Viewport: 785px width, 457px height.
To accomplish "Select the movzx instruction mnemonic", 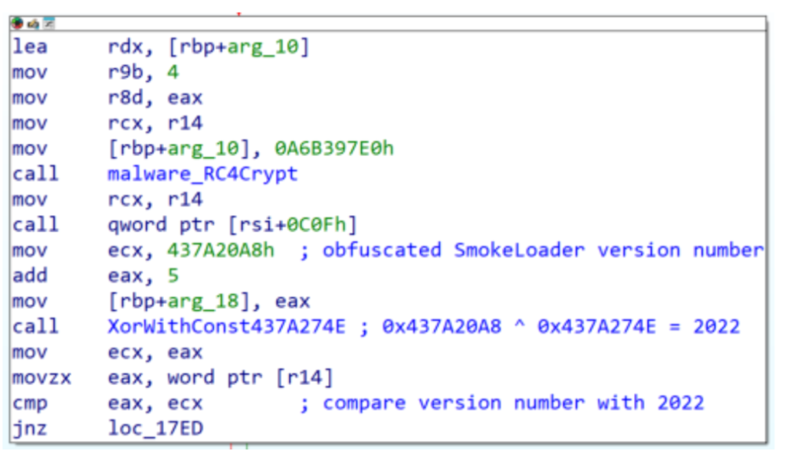I will pyautogui.click(x=34, y=377).
